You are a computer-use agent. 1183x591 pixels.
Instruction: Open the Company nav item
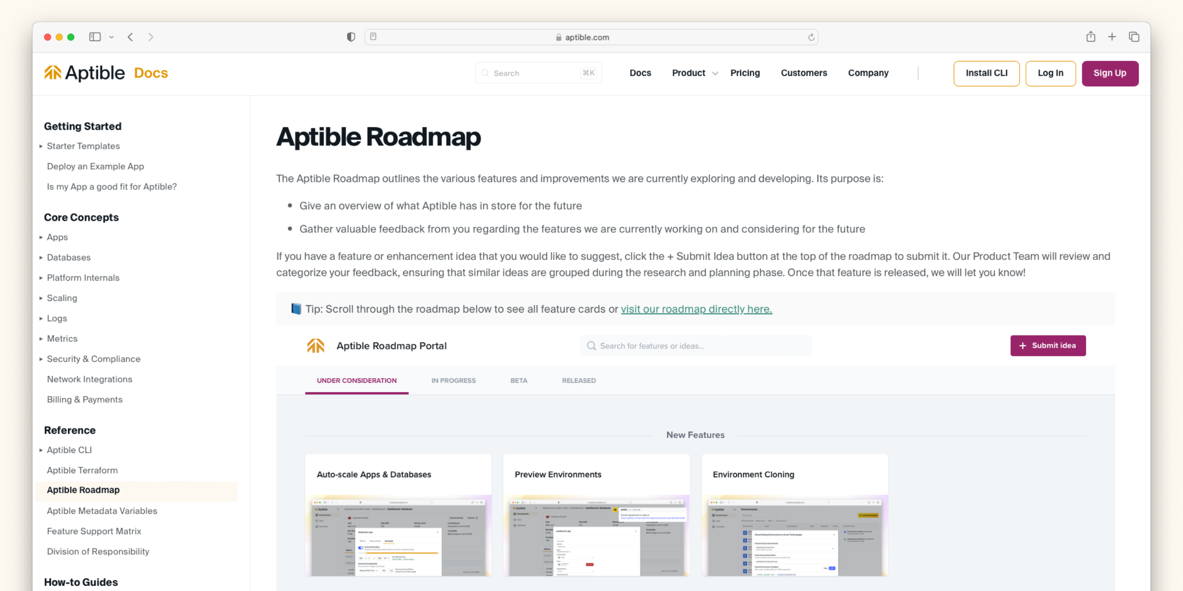click(x=868, y=73)
